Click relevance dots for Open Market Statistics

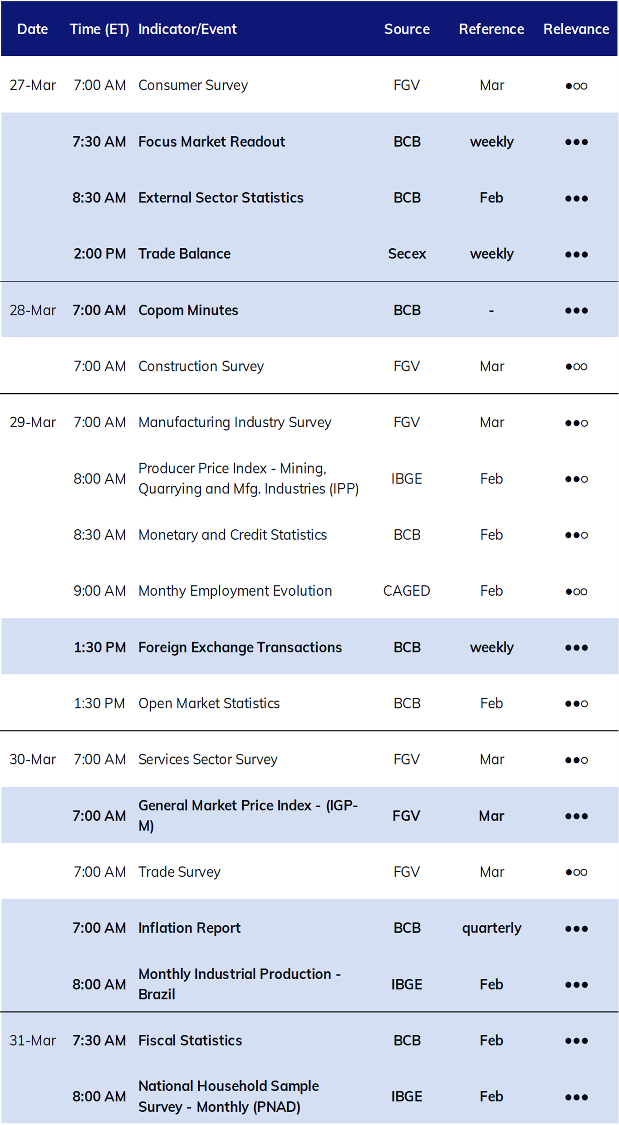[576, 704]
